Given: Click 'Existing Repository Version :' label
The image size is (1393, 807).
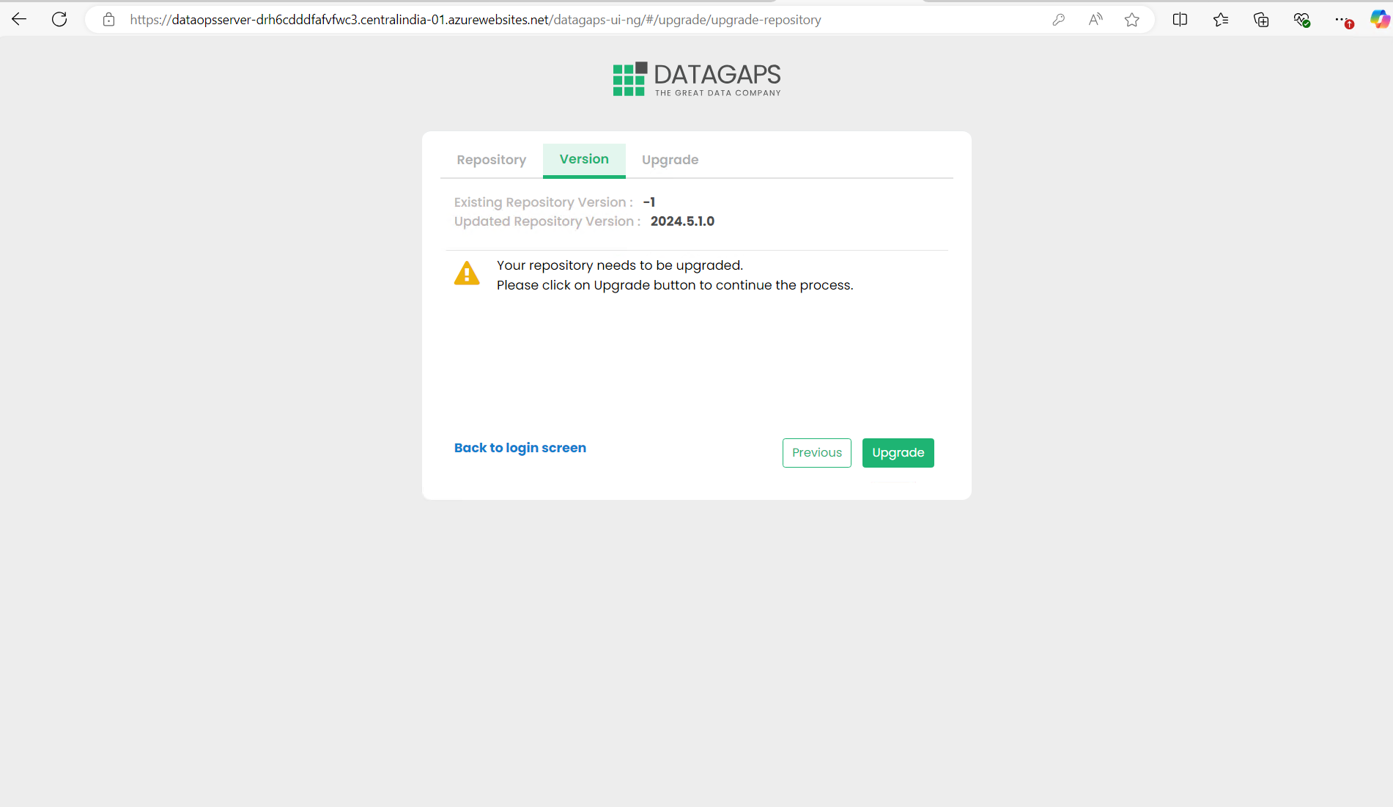Looking at the screenshot, I should [544, 202].
